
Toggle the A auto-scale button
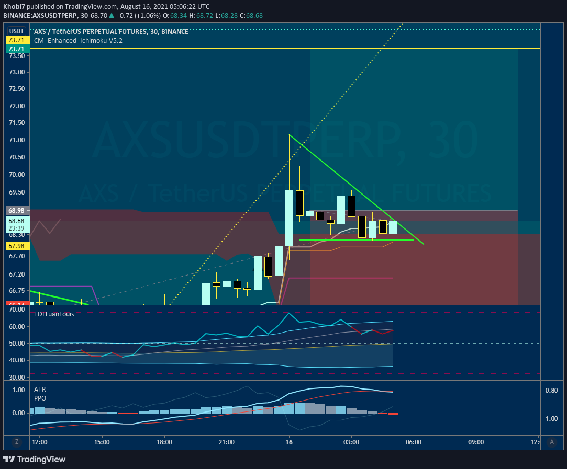552,442
